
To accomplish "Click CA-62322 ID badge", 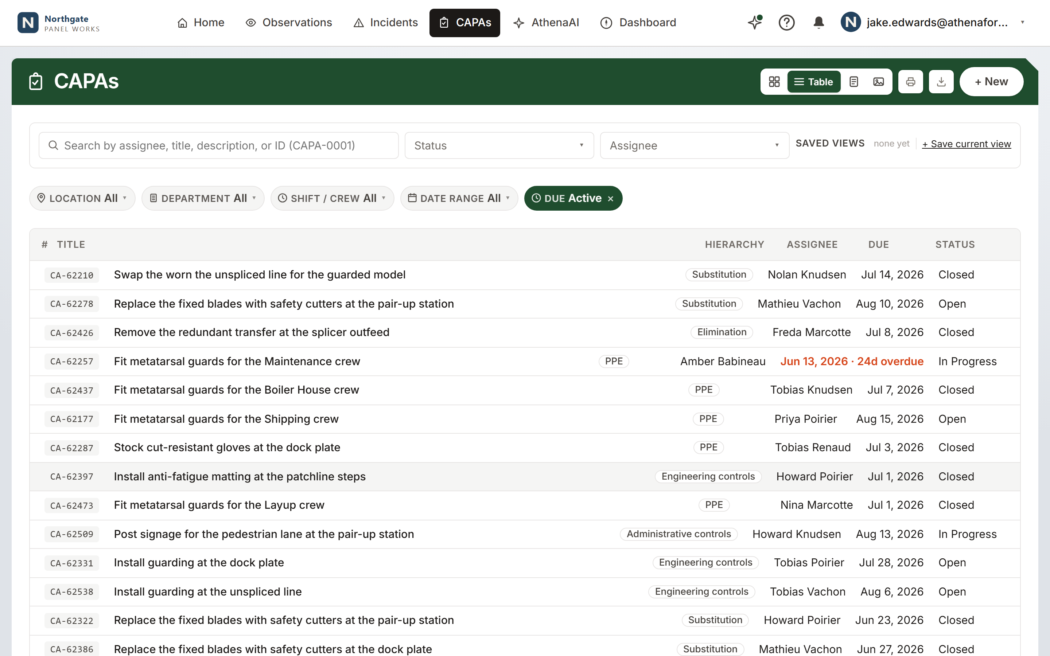I will [71, 621].
